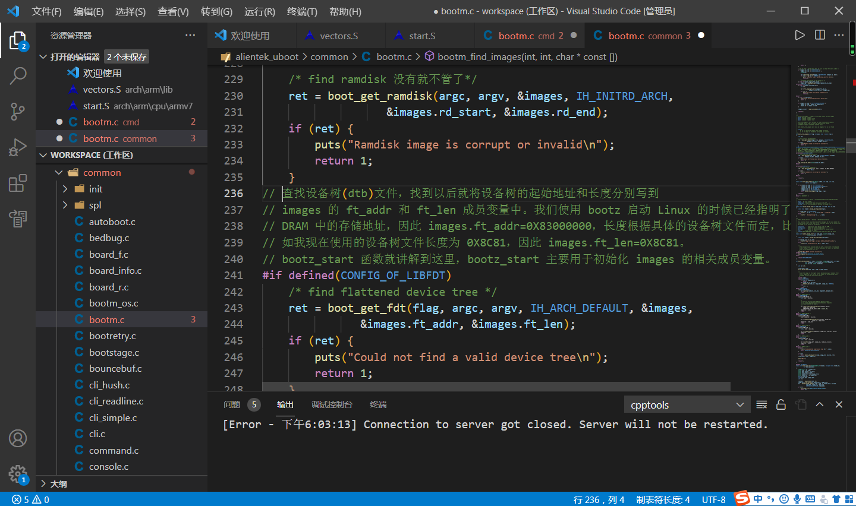Open Sogou input method icon in status area
The width and height of the screenshot is (856, 506).
point(742,498)
